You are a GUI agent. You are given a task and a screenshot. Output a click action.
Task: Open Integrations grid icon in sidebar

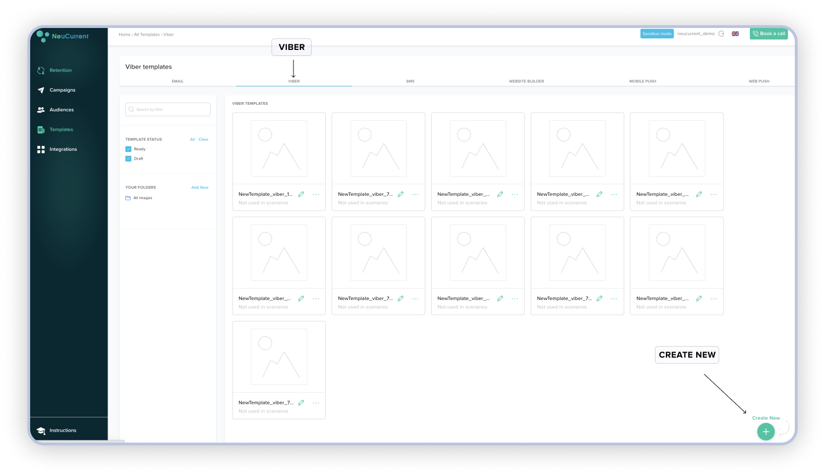(x=41, y=149)
